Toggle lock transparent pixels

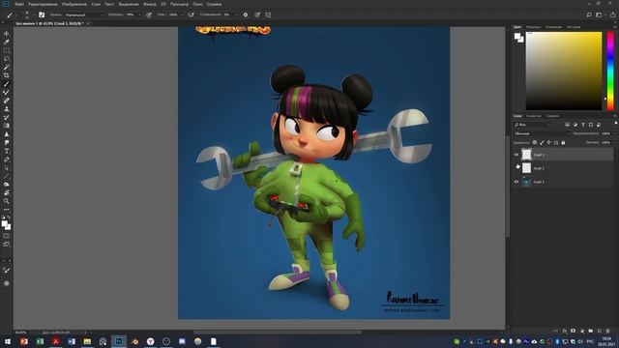pyautogui.click(x=535, y=142)
